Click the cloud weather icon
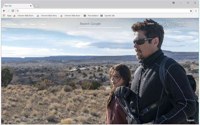 pos(159,23)
